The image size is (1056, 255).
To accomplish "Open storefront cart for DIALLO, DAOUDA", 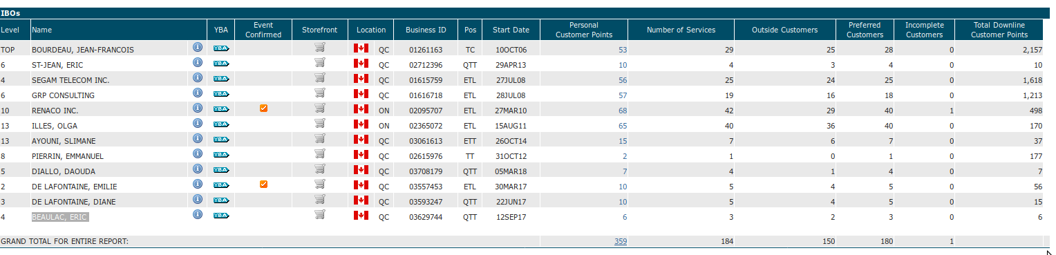I will click(319, 169).
